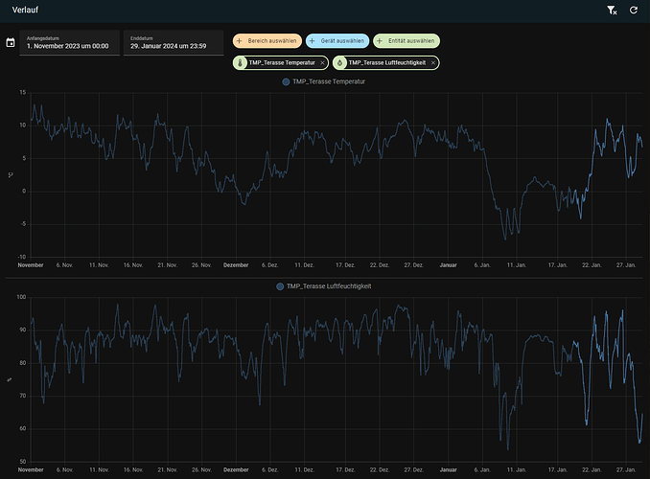The width and height of the screenshot is (650, 479).
Task: Remove TMP_Terasse Temperatur chip
Action: click(x=322, y=62)
